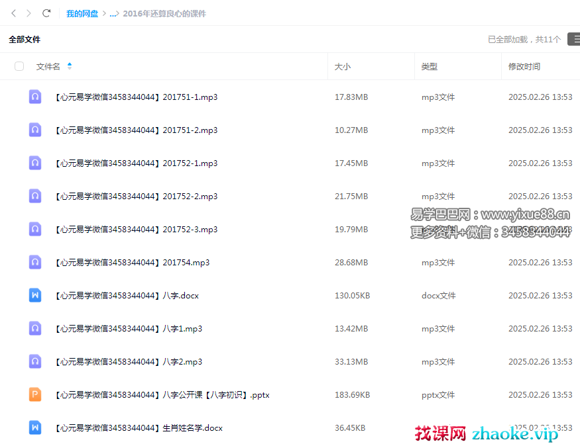Click the Word icon for 八字.docx
The width and height of the screenshot is (580, 446).
(x=35, y=296)
